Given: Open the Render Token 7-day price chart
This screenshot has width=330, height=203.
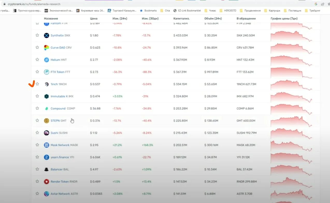Looking at the screenshot, I should [291, 182].
